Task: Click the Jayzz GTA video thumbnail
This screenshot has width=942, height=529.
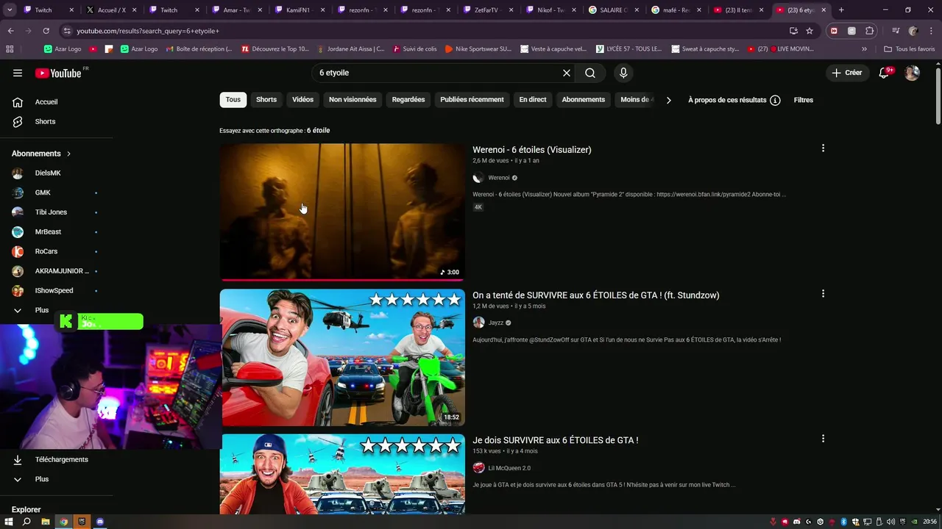Action: (342, 357)
